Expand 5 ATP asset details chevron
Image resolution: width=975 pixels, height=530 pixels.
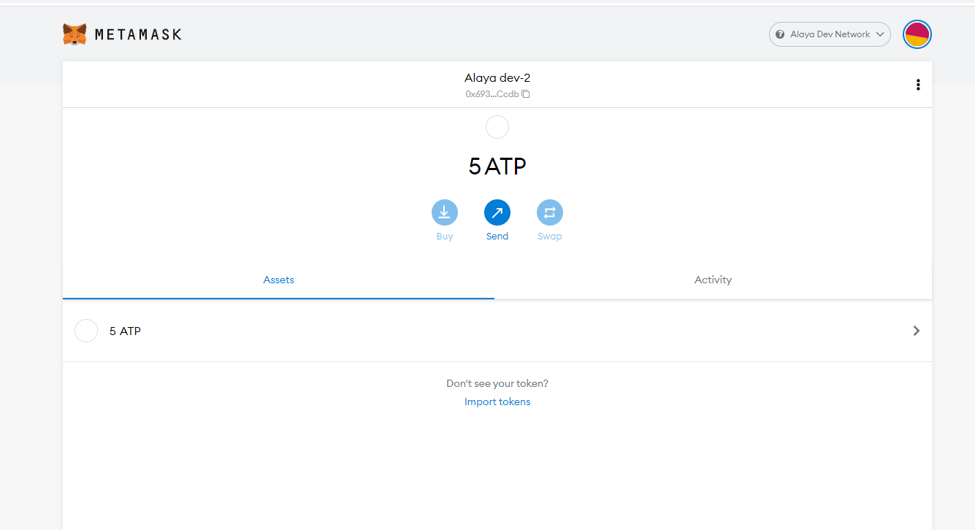coord(917,331)
